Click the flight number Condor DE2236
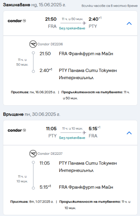This screenshot has height=216, width=140. 50,44
